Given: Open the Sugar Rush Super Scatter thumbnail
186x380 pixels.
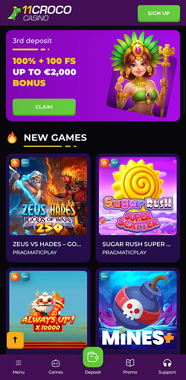Looking at the screenshot, I should [x=138, y=196].
